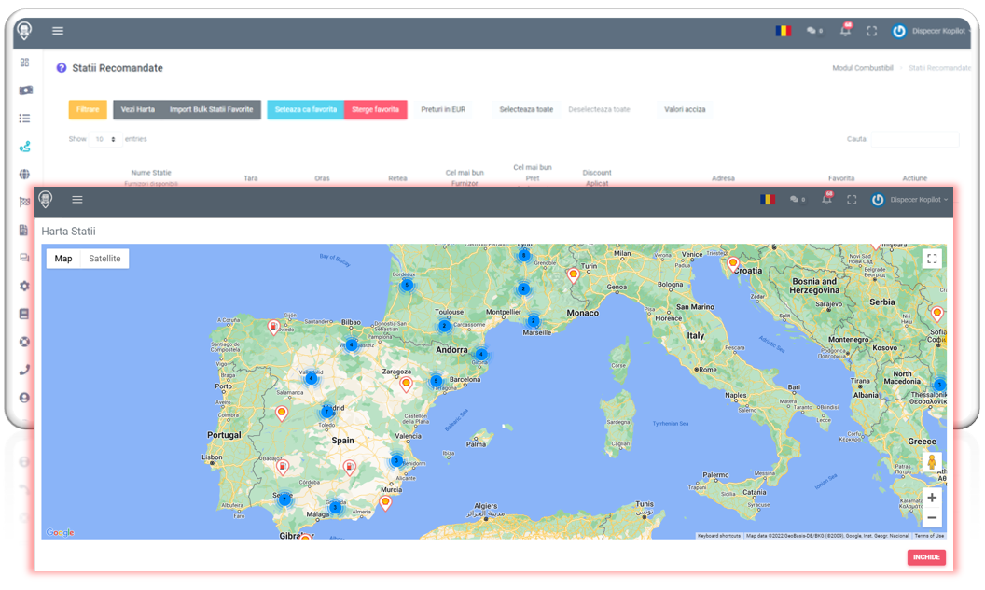985x590 pixels.
Task: Open Romanian flag language selector in top header
Action: pyautogui.click(x=783, y=31)
